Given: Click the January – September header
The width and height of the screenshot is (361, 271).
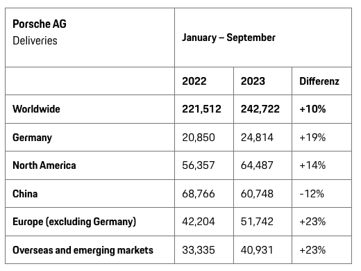Looking at the screenshot, I should click(228, 38).
